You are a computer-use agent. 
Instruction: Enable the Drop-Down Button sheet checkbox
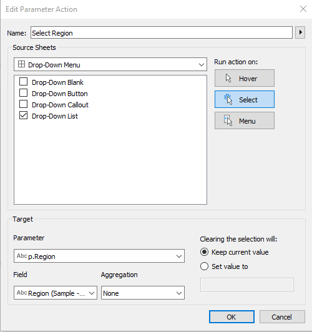[x=23, y=93]
